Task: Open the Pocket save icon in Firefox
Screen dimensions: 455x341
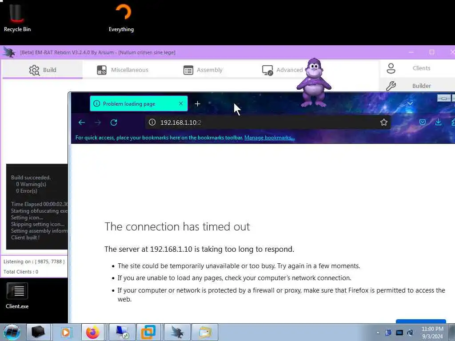Action: pyautogui.click(x=423, y=123)
